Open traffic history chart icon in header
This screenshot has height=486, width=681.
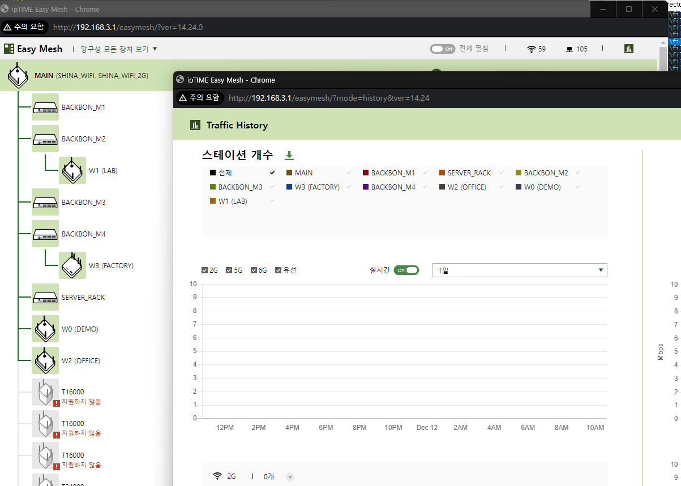pyautogui.click(x=629, y=49)
